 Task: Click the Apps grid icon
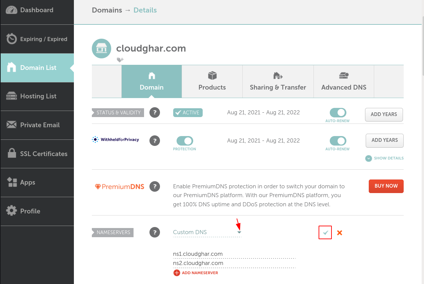point(12,182)
